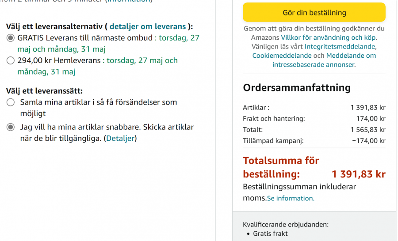The image size is (398, 241).
Task: Click the Artiklar amount 1 391,83 kr
Action: coord(367,107)
